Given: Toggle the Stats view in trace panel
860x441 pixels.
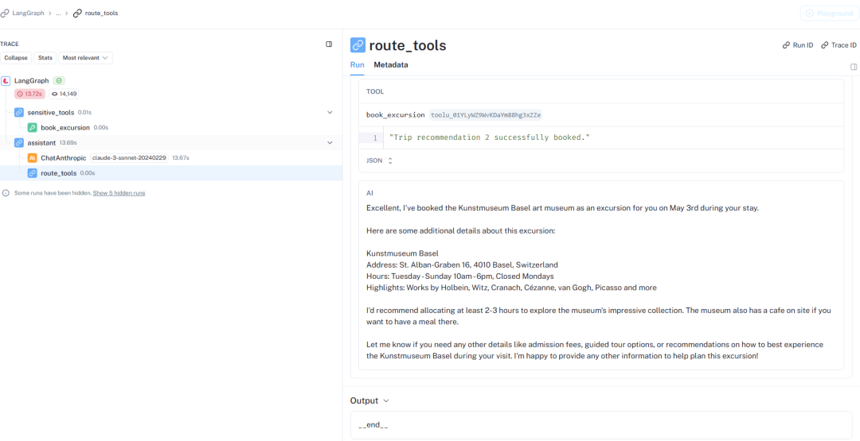Looking at the screenshot, I should pyautogui.click(x=45, y=58).
